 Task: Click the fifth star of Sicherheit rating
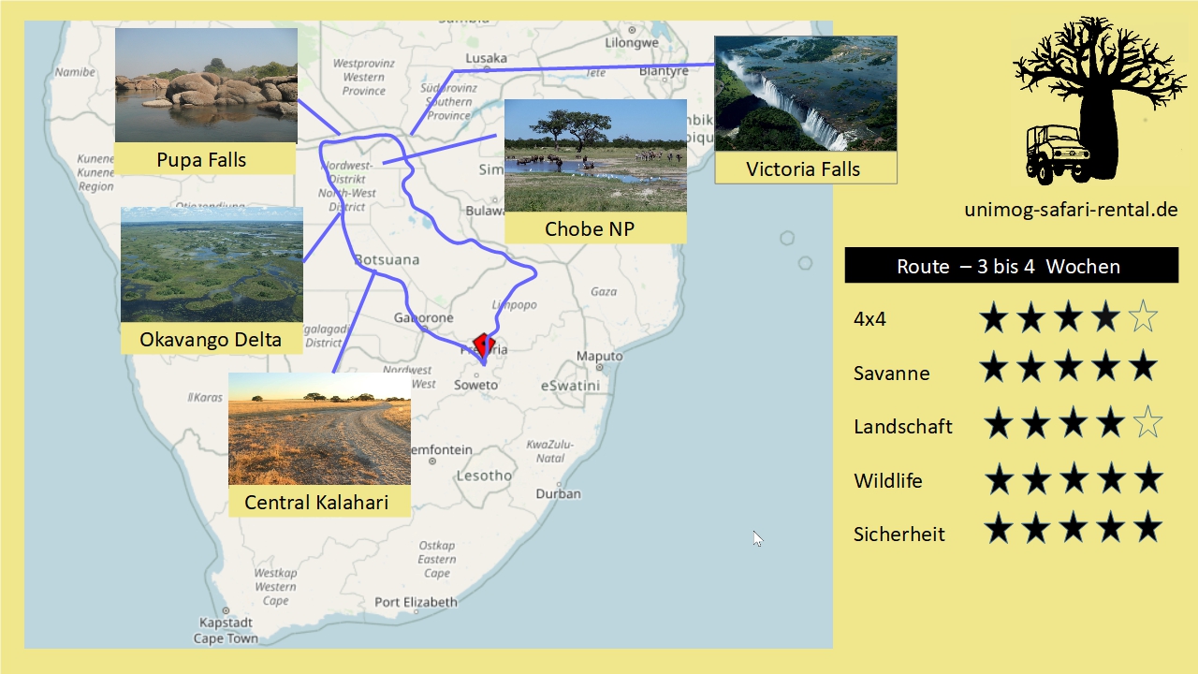pyautogui.click(x=1147, y=529)
